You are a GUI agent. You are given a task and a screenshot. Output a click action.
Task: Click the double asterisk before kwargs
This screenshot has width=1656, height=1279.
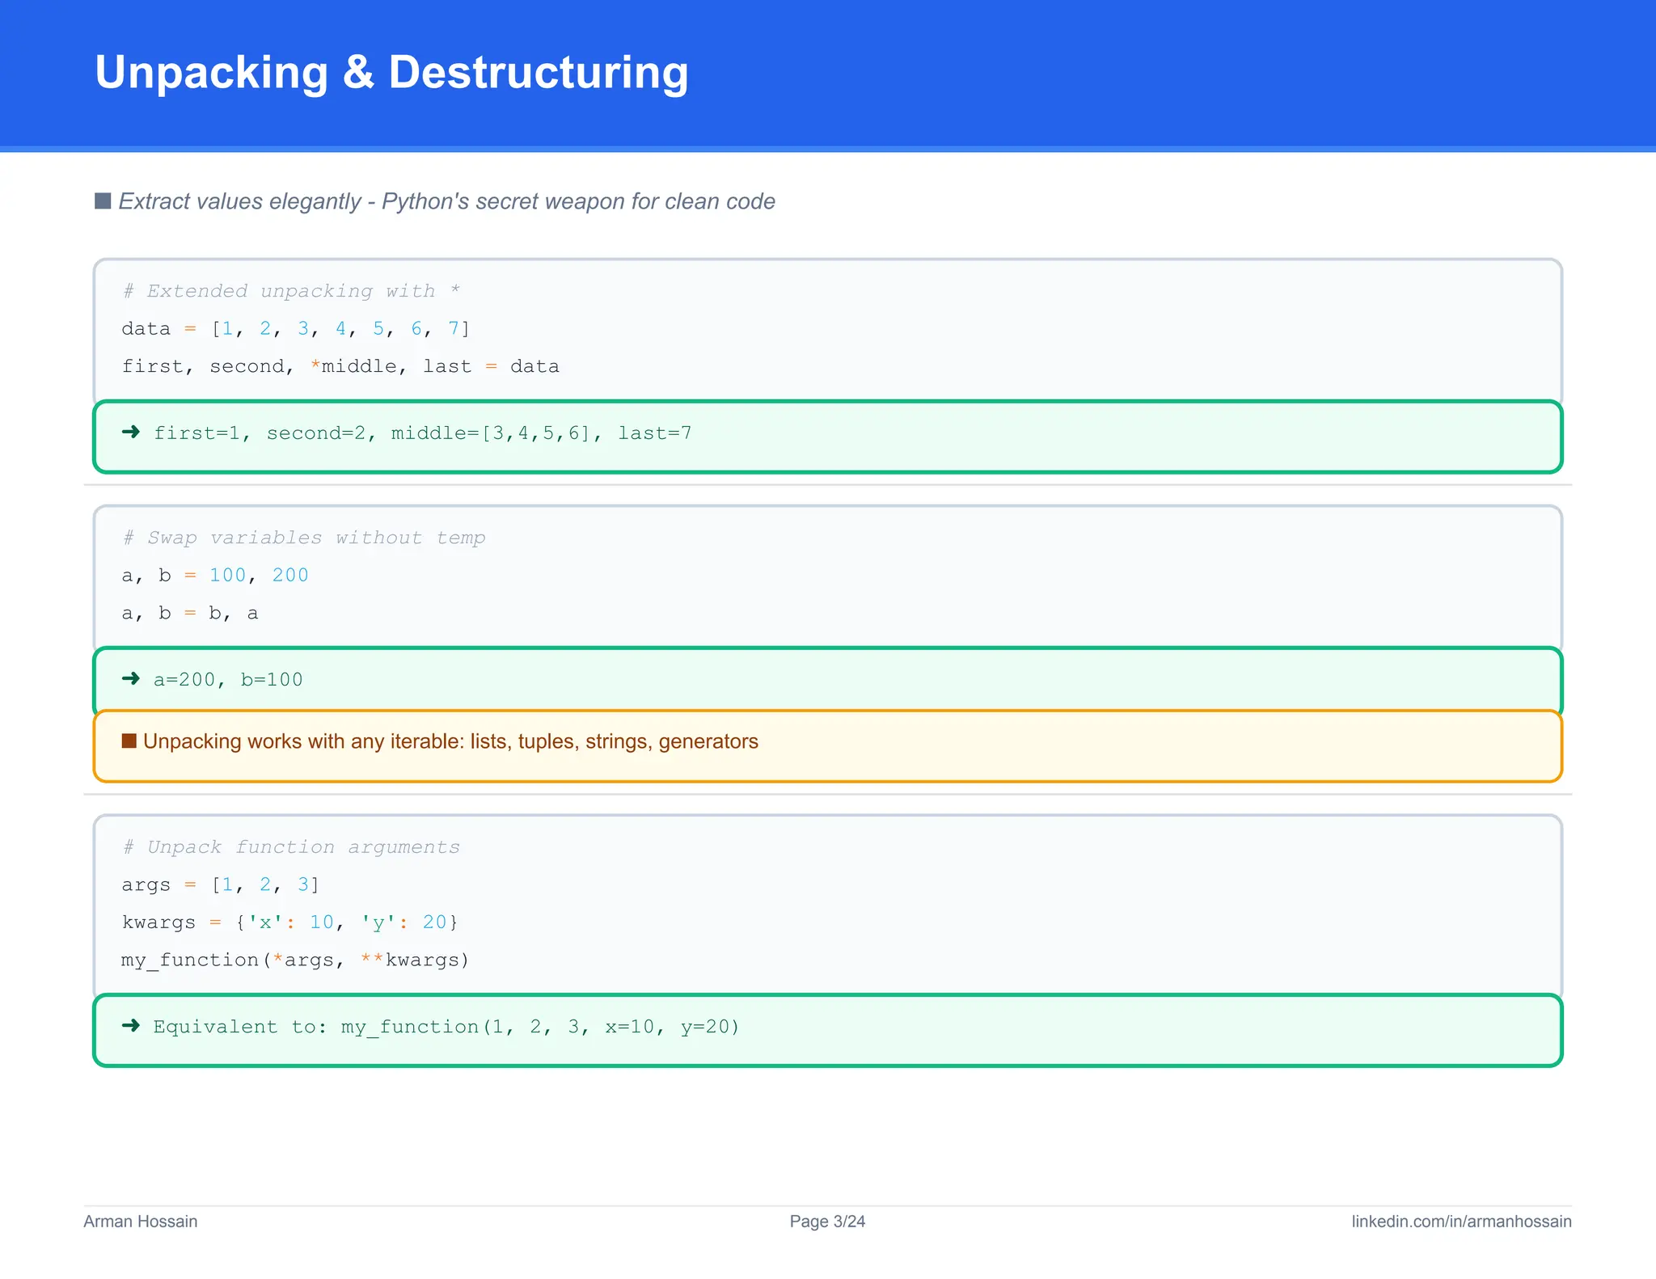tap(372, 960)
